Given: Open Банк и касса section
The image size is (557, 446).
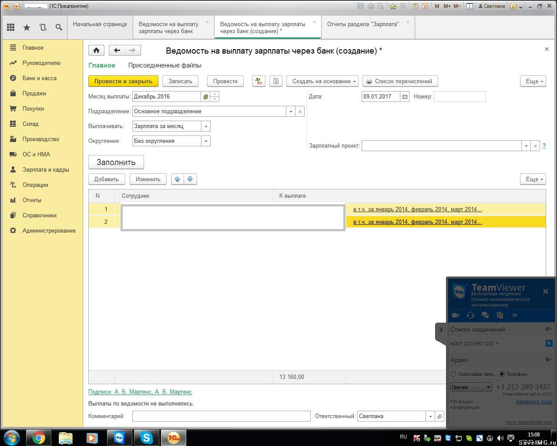Looking at the screenshot, I should [40, 78].
